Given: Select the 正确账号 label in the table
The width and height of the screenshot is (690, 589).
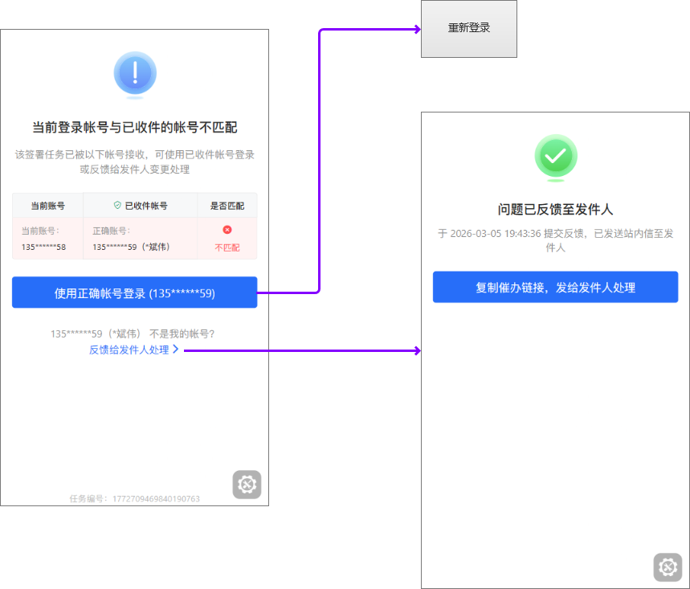Looking at the screenshot, I should (111, 231).
